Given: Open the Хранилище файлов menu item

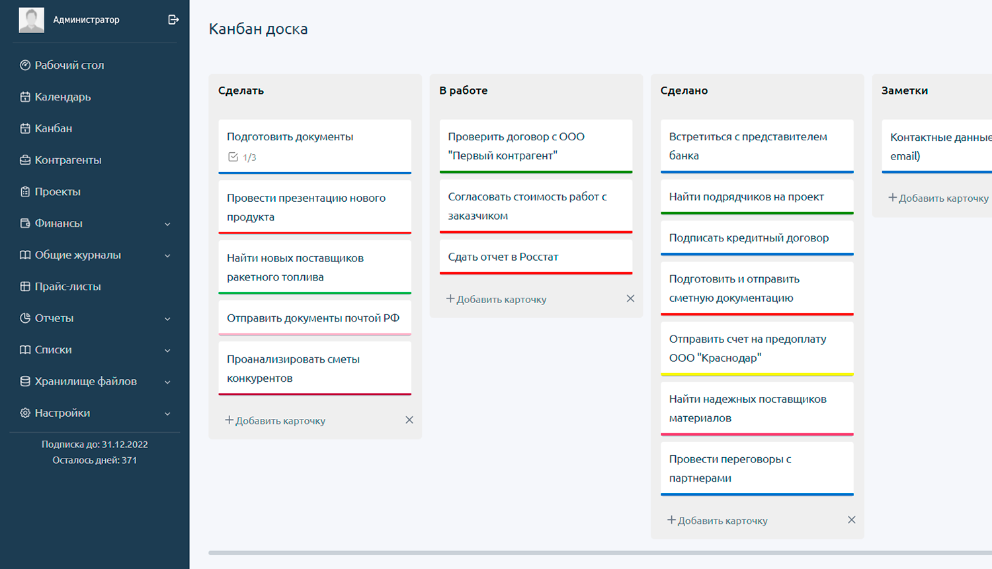Looking at the screenshot, I should tap(85, 381).
